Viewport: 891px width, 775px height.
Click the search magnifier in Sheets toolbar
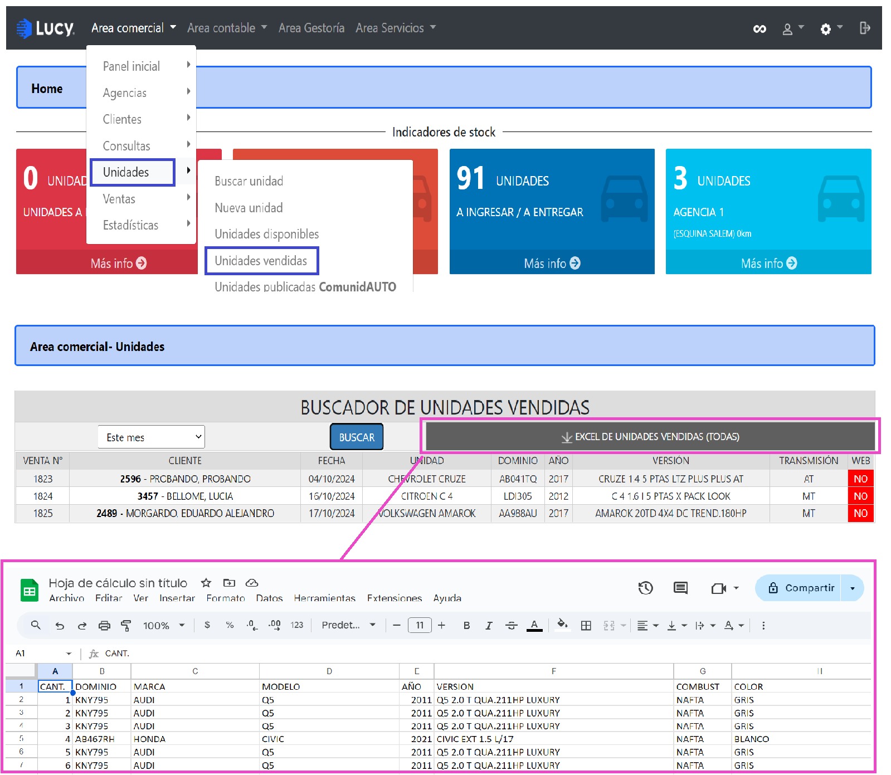pyautogui.click(x=36, y=625)
